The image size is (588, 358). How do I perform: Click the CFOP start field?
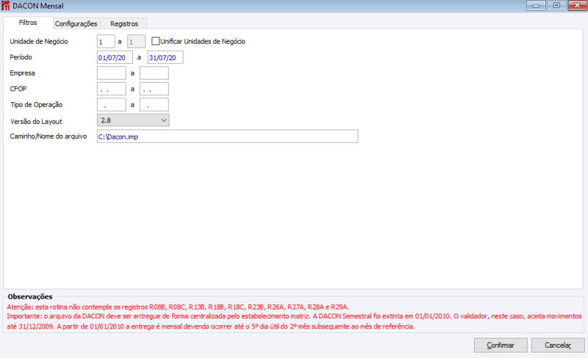click(x=112, y=89)
